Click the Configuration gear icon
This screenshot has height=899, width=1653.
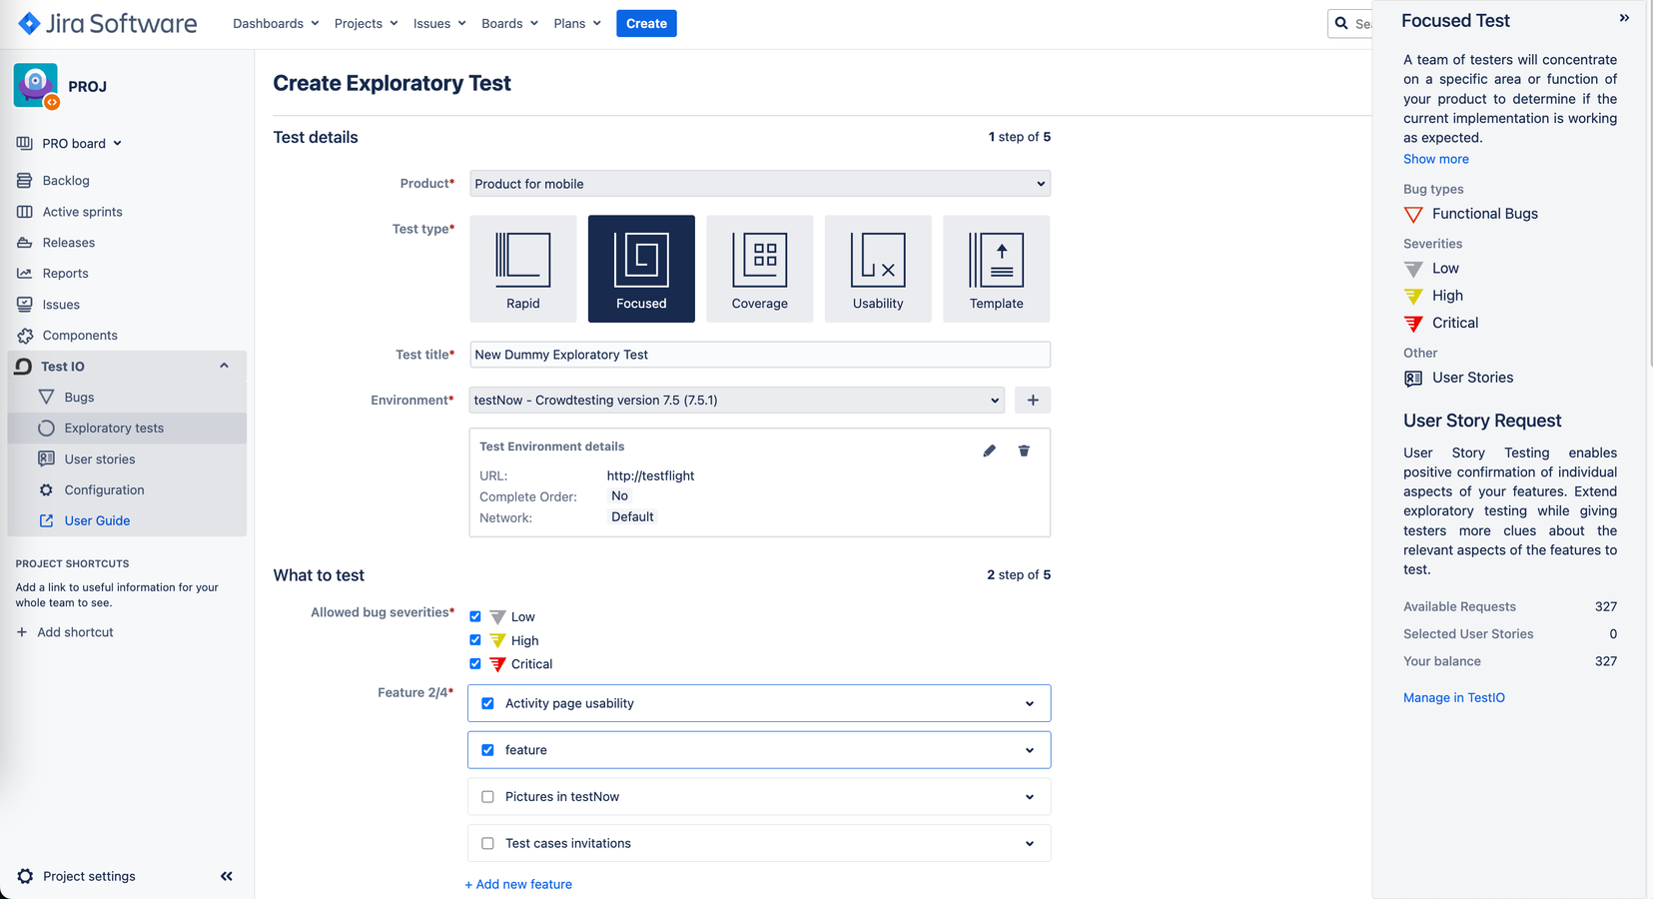46,490
